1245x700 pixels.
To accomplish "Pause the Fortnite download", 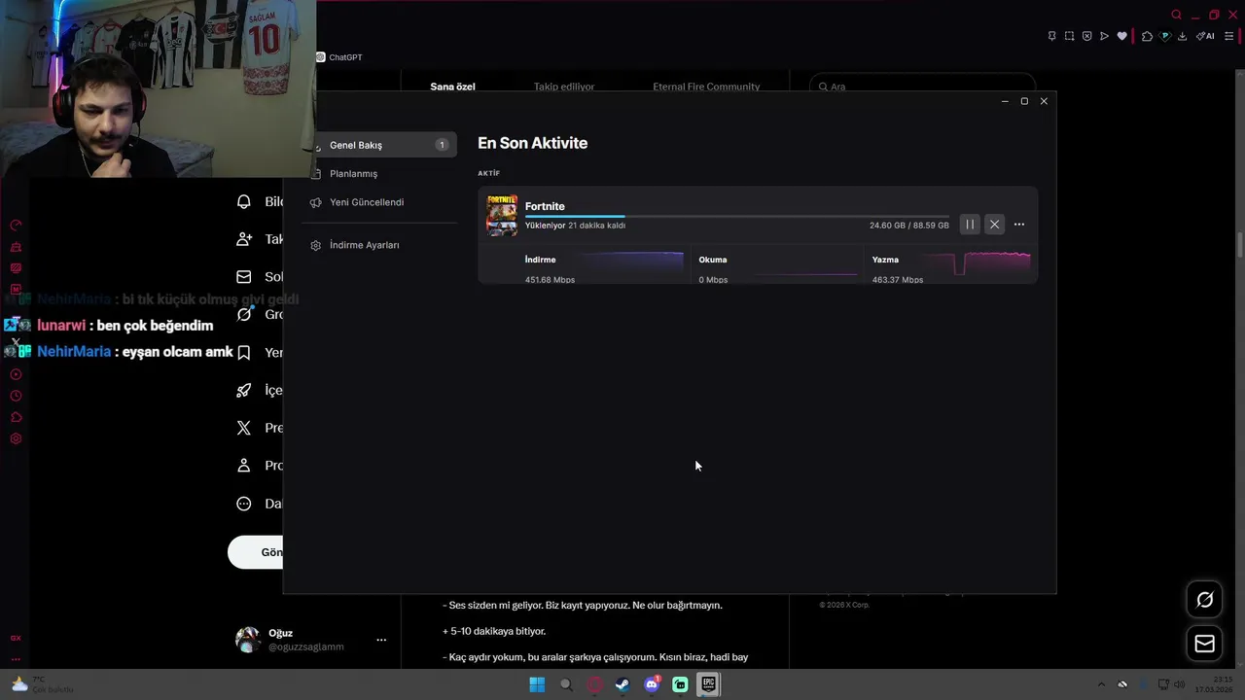I will pos(970,225).
